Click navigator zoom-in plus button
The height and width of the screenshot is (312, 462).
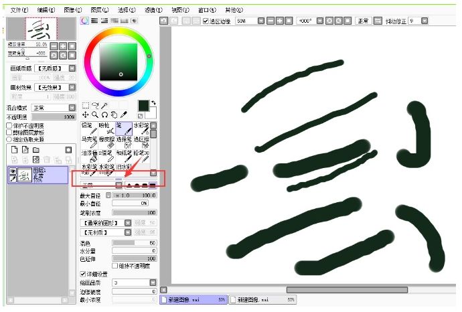tap(63, 46)
